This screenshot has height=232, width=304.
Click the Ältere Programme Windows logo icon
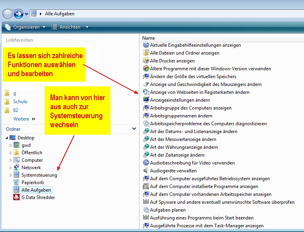[x=146, y=69]
